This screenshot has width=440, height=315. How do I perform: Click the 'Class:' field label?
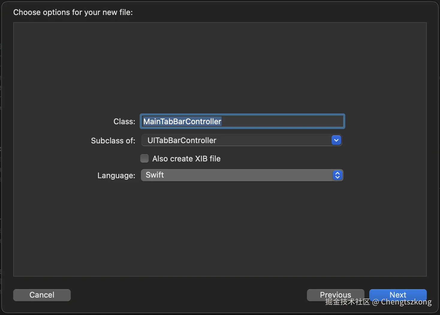(x=124, y=121)
